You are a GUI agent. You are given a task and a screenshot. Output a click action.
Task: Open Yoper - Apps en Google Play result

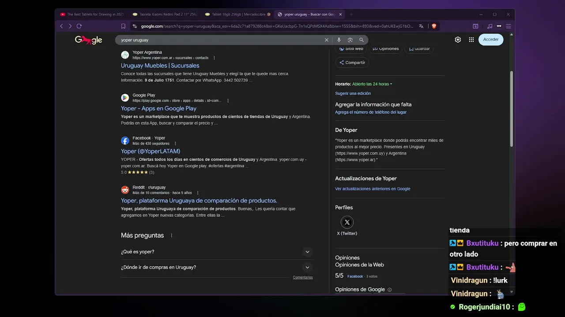tap(158, 108)
